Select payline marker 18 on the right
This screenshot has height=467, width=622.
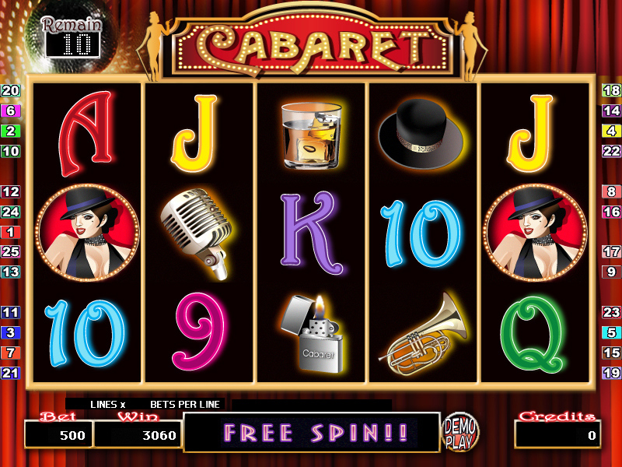click(x=611, y=90)
